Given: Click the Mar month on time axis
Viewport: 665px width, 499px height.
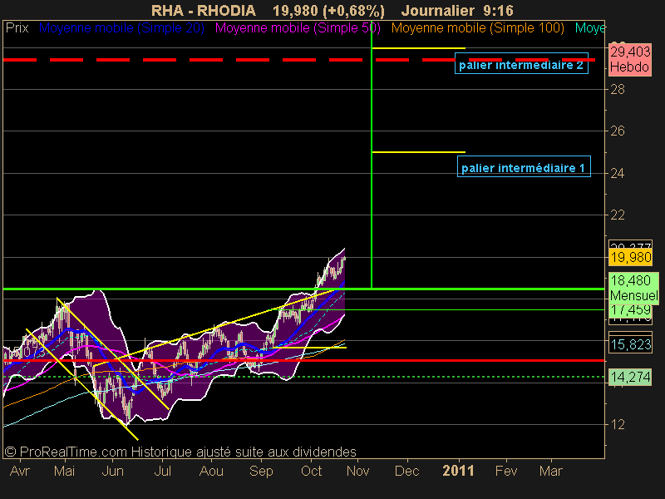Looking at the screenshot, I should (x=551, y=471).
